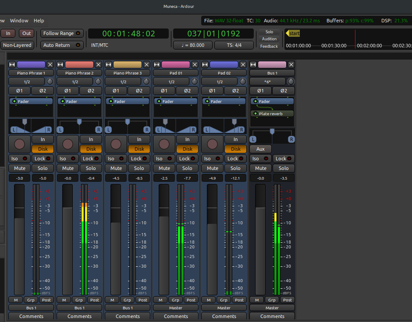Viewport: 412px width, 322px height.
Task: Hide the Piano Phrase 1 strip with X
Action: (x=50, y=64)
